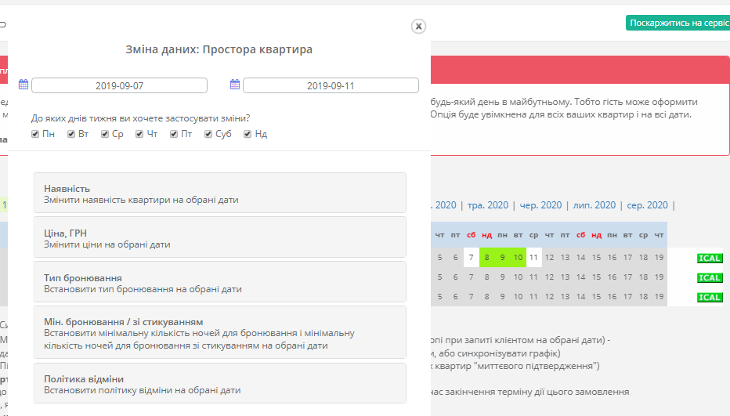
Task: Select day 19 in first calendar row
Action: coord(660,257)
